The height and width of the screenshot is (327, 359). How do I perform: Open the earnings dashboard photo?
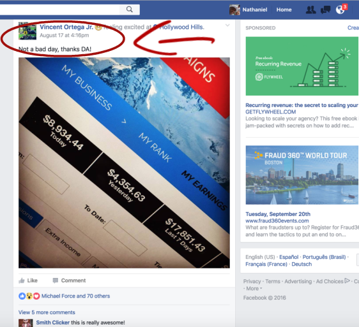(x=124, y=163)
